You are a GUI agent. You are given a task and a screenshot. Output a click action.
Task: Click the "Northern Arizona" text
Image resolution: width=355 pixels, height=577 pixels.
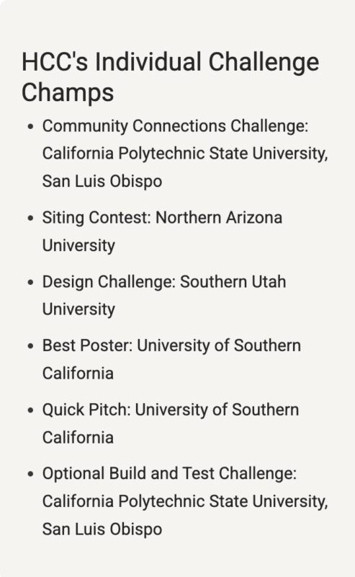[219, 218]
